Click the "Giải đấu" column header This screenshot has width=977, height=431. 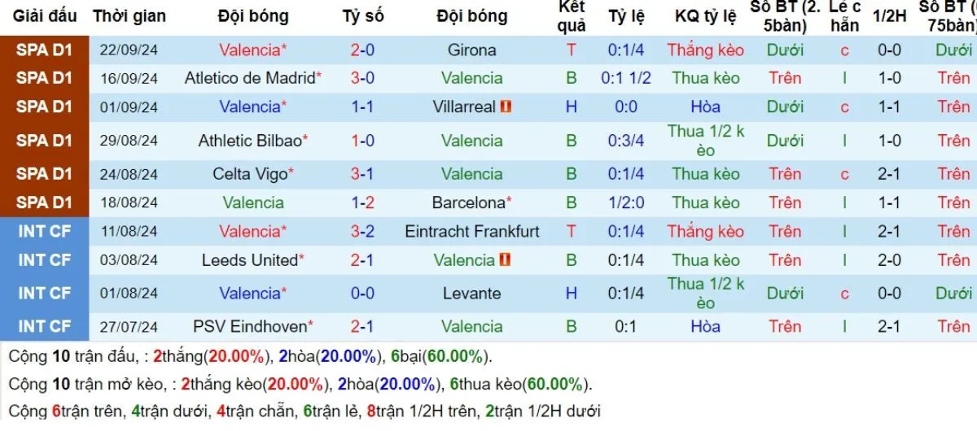45,16
